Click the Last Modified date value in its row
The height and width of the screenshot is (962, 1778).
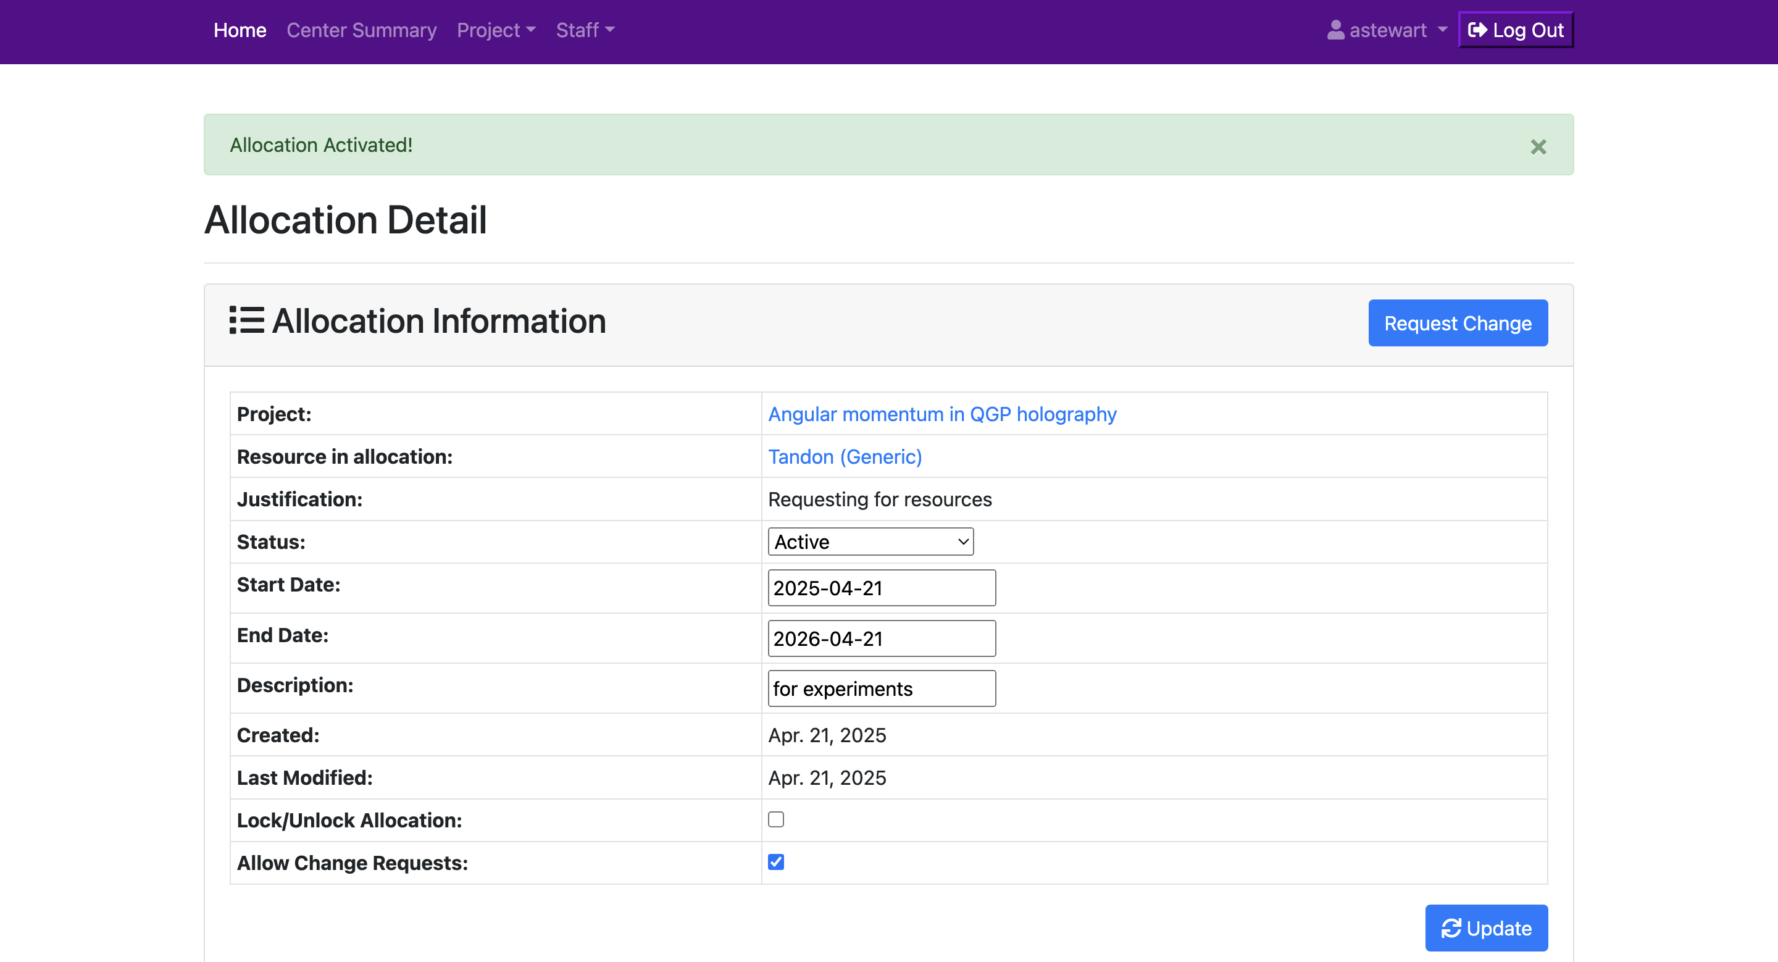(827, 779)
